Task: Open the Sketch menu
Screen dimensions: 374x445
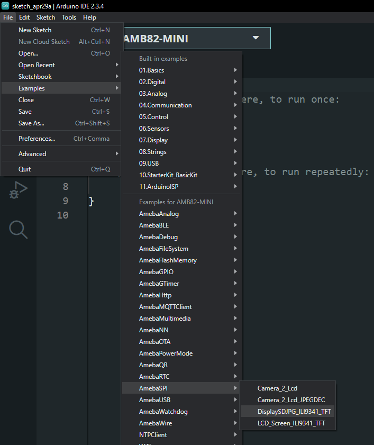Action: pyautogui.click(x=45, y=17)
